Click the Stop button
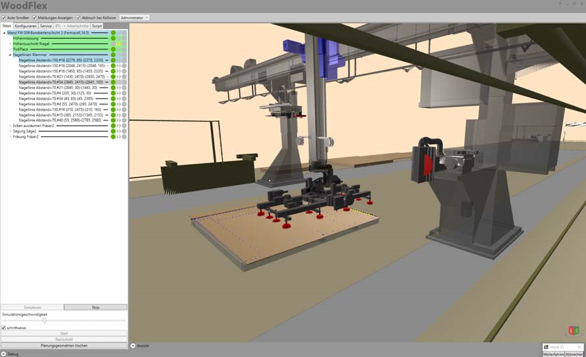The width and height of the screenshot is (586, 357). 96,308
